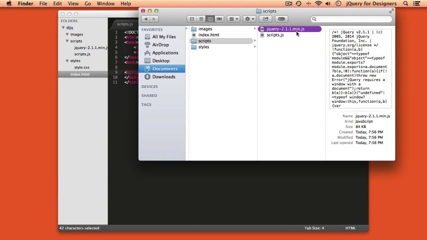Open the File menu
Image resolution: width=427 pixels, height=240 pixels.
tap(43, 4)
